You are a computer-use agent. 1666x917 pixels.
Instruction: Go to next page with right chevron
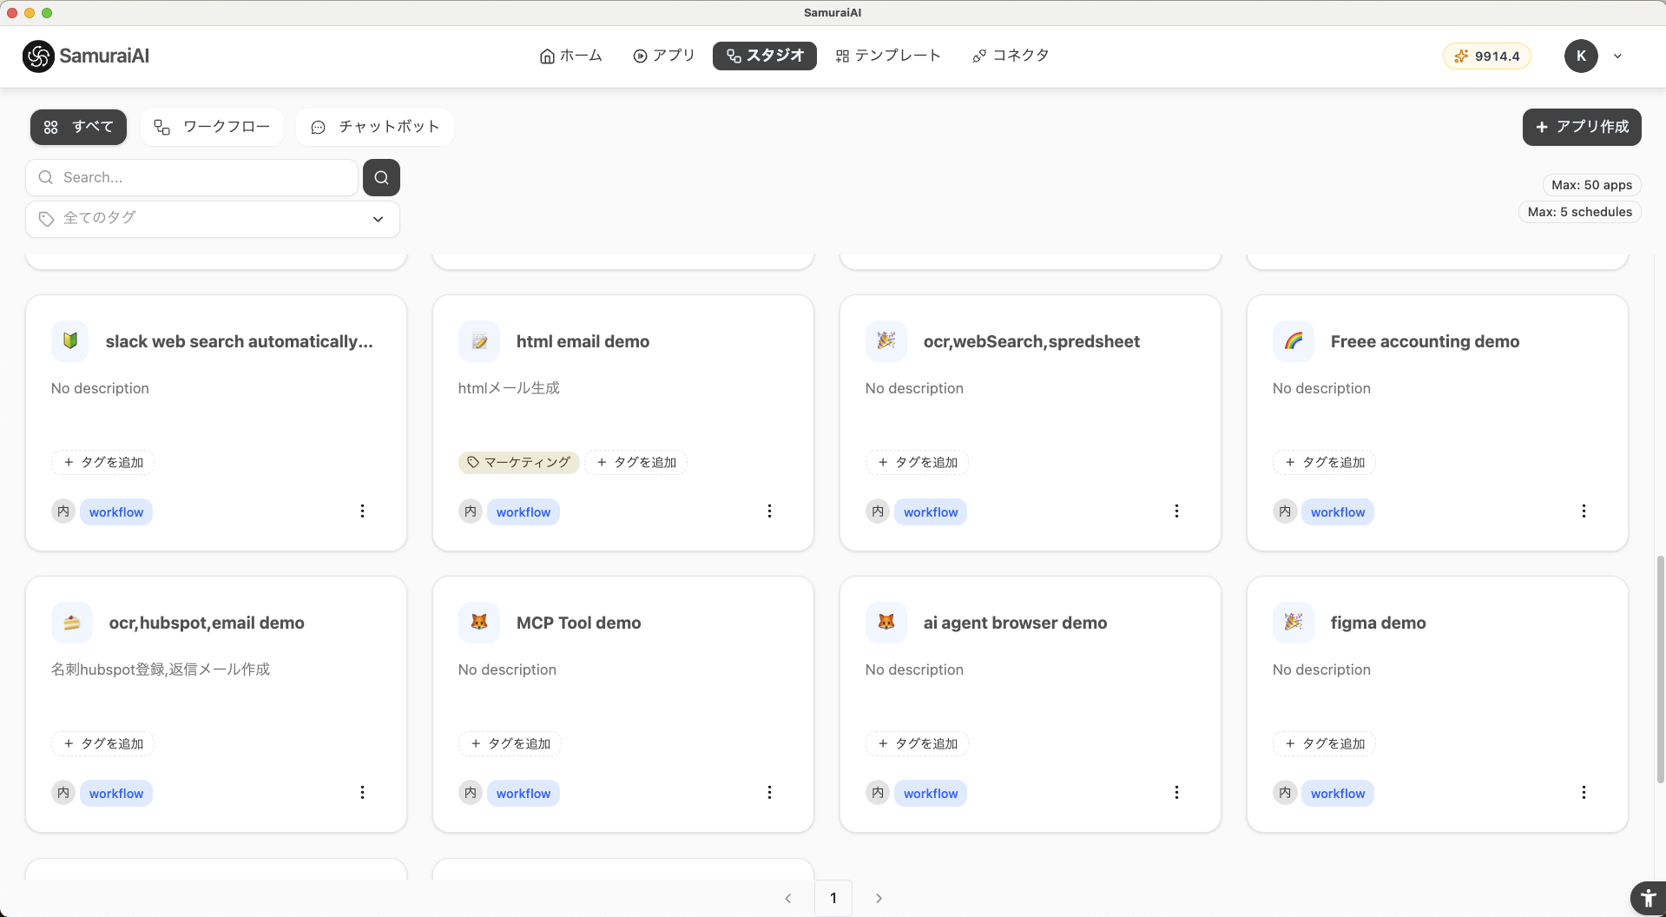(x=879, y=899)
